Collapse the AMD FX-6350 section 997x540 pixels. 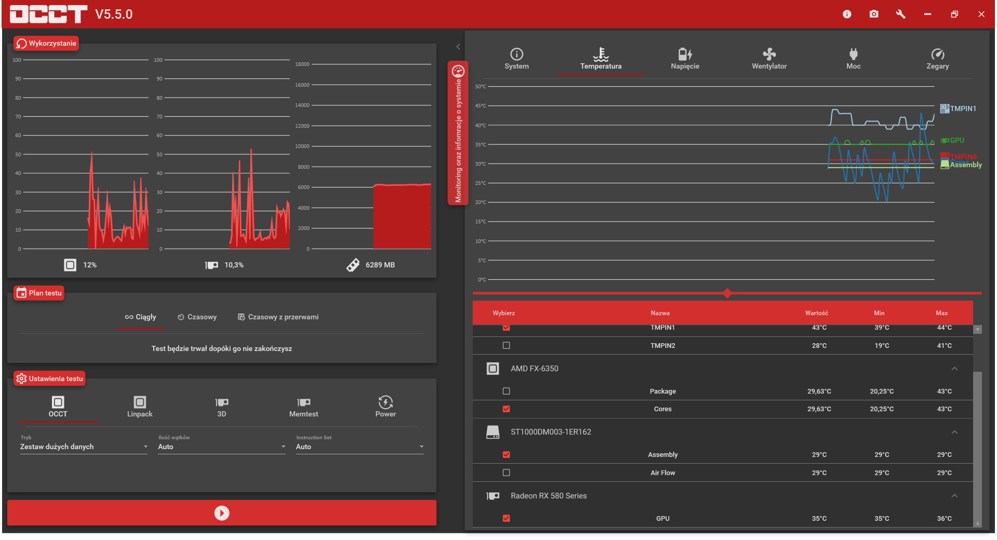tap(954, 369)
